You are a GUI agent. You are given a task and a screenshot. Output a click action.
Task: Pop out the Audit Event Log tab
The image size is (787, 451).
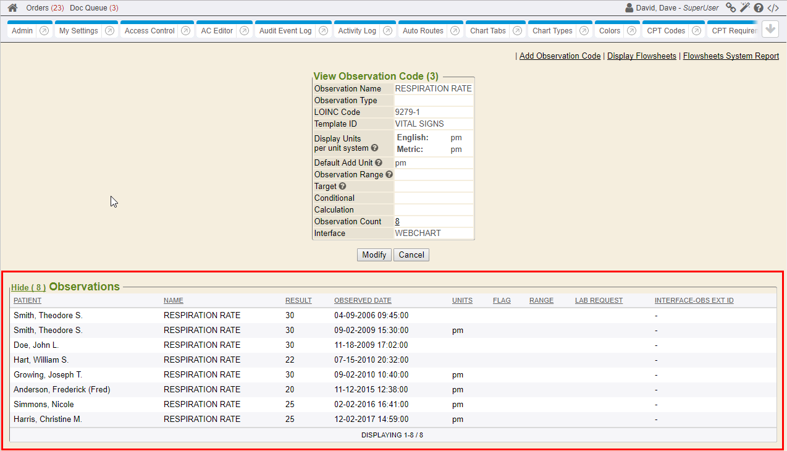(x=323, y=31)
